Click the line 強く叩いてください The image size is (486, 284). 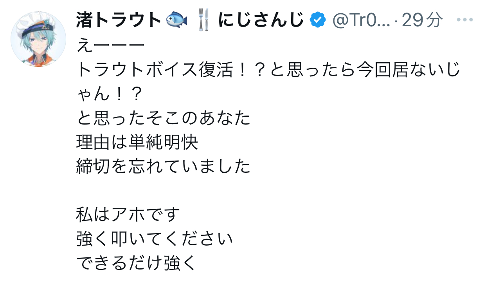coord(155,239)
